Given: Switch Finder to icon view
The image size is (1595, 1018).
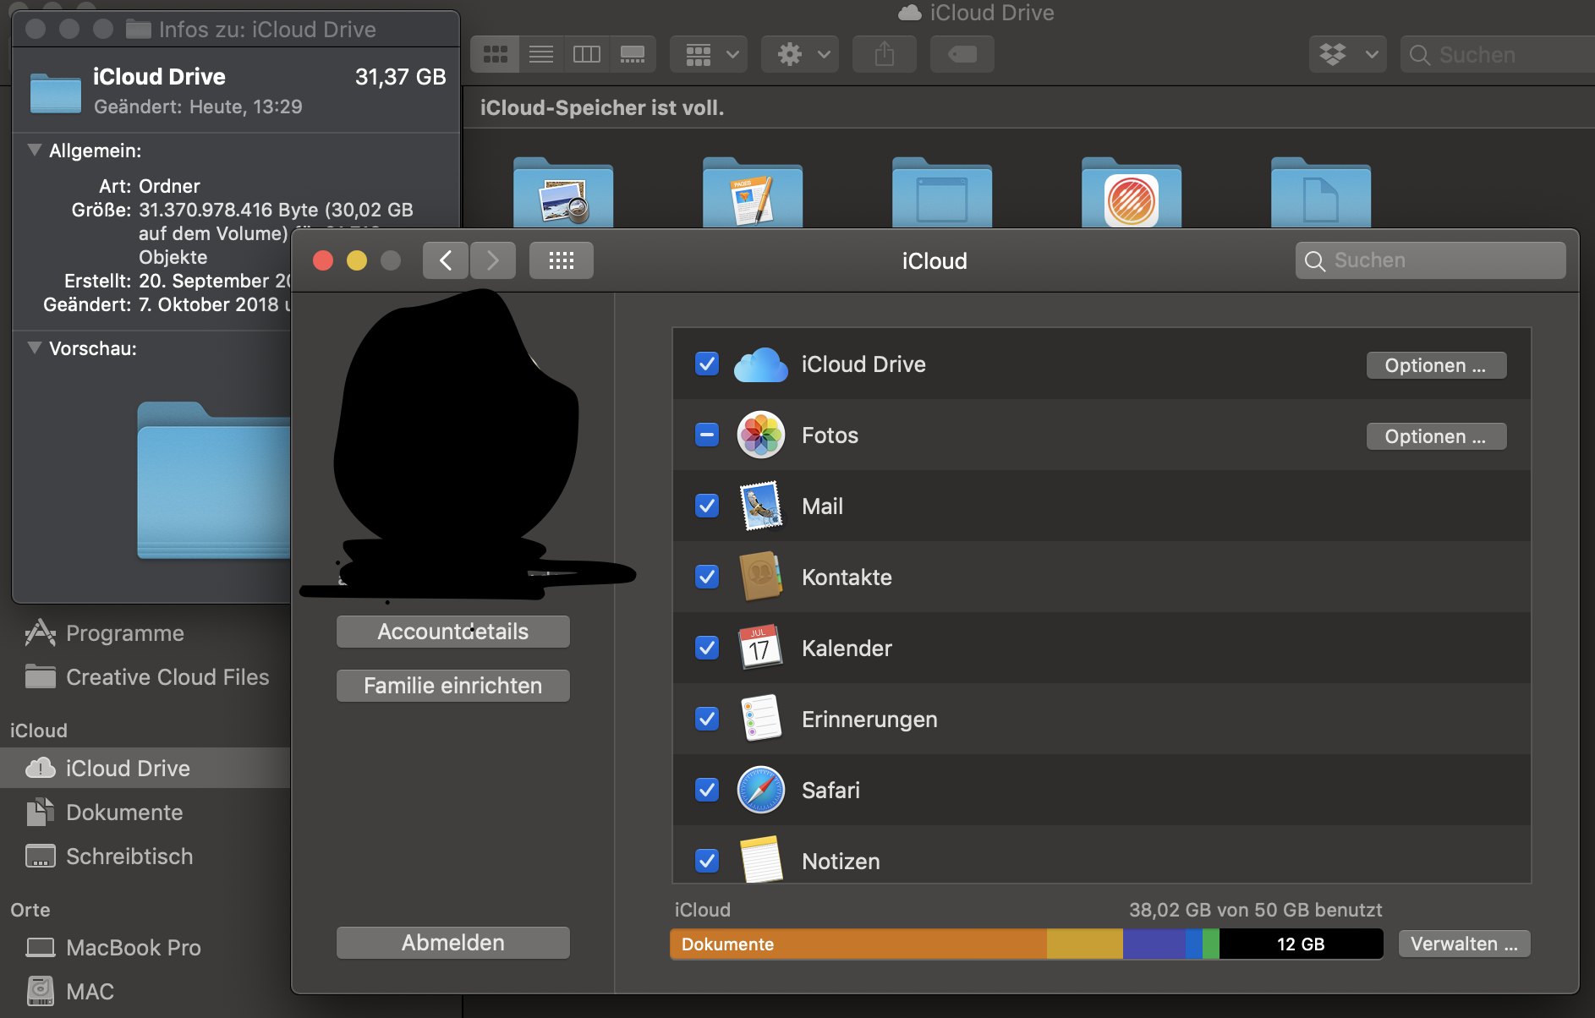Looking at the screenshot, I should tap(495, 55).
